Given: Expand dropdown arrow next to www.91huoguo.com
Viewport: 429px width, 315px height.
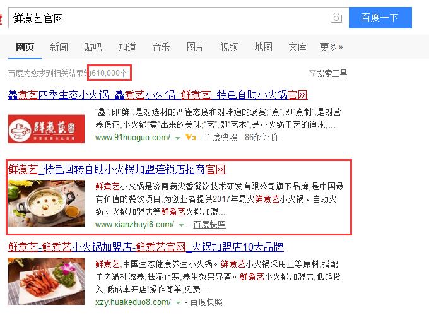Looking at the screenshot, I should [x=177, y=138].
